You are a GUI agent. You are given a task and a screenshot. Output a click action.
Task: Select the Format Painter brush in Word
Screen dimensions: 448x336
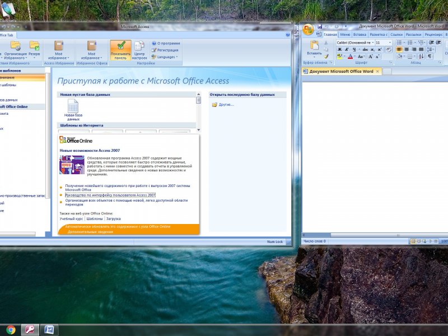[326, 57]
